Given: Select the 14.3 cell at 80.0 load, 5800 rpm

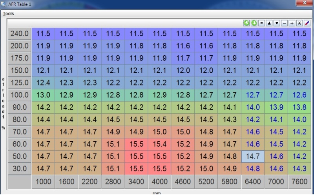Looking at the screenshot, I should click(x=230, y=120).
